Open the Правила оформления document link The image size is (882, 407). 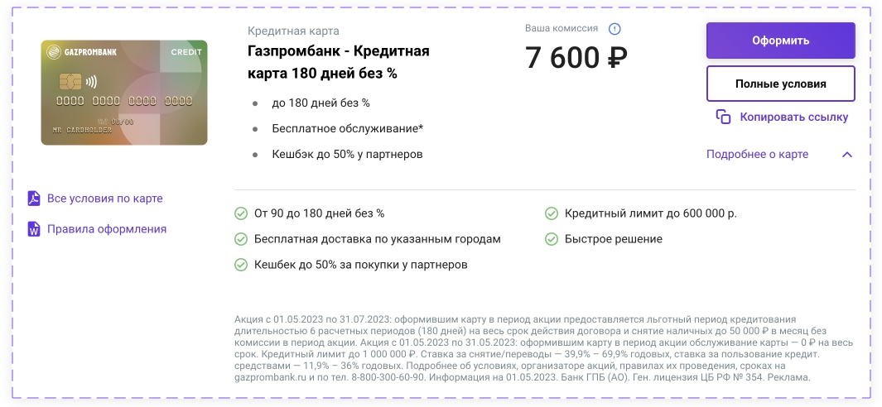tap(107, 229)
